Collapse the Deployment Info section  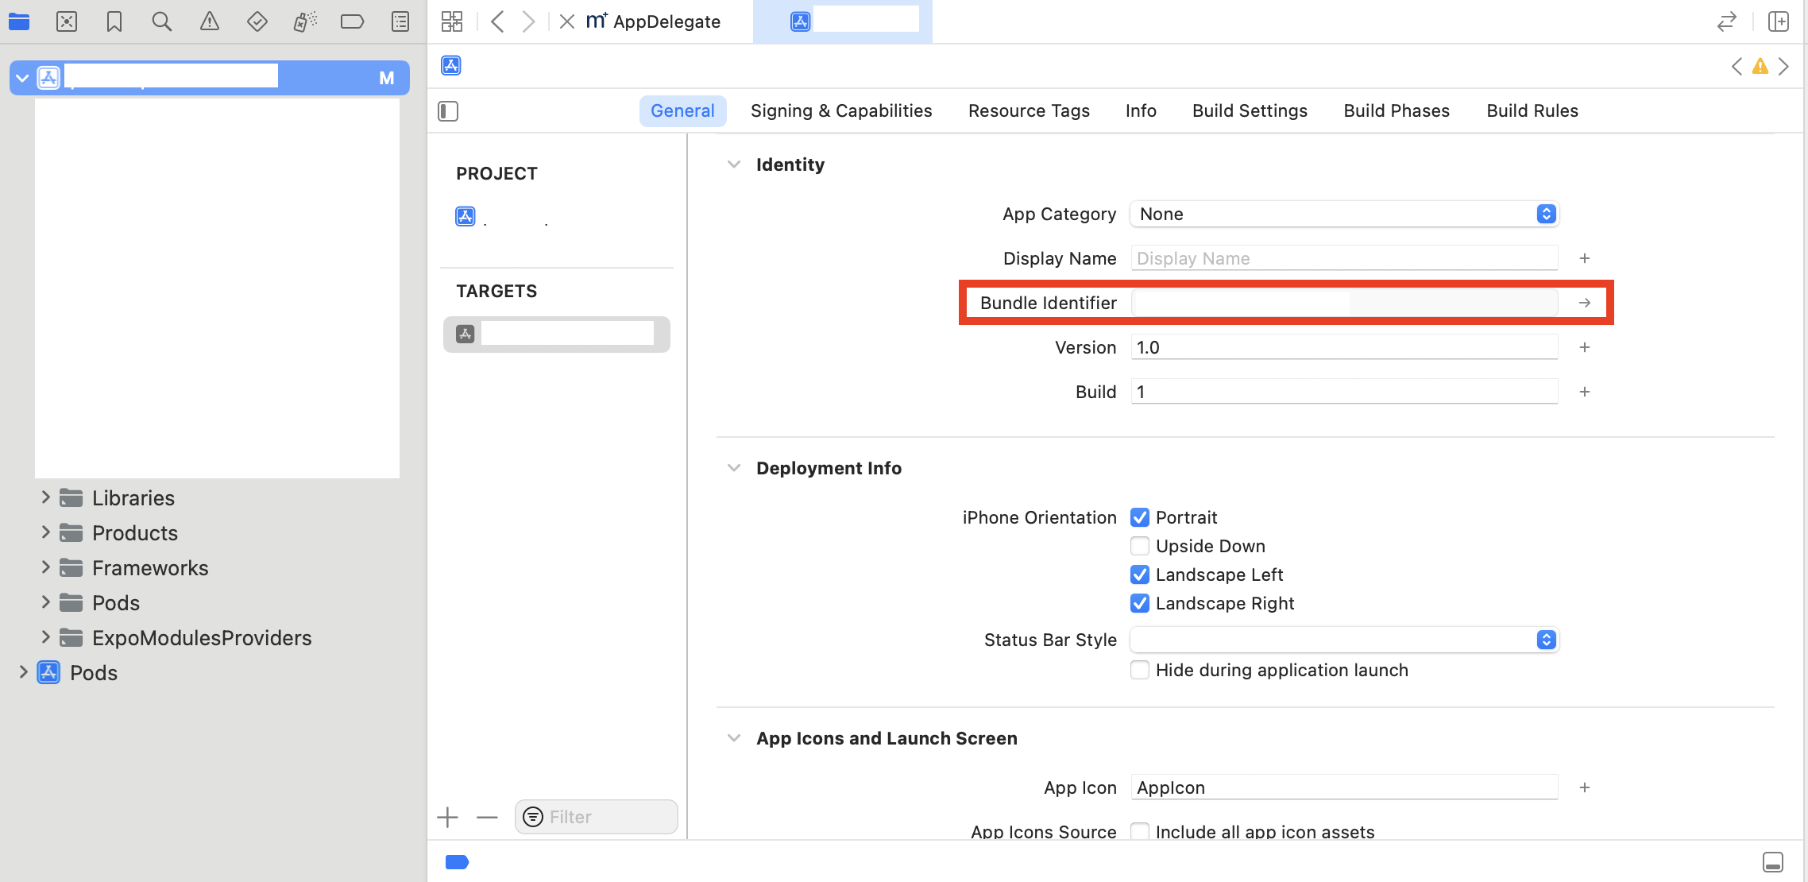(x=734, y=468)
